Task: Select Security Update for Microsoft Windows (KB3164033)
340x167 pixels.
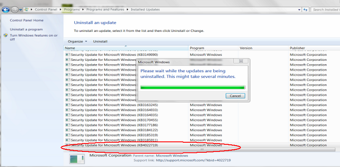Action: coord(114,110)
